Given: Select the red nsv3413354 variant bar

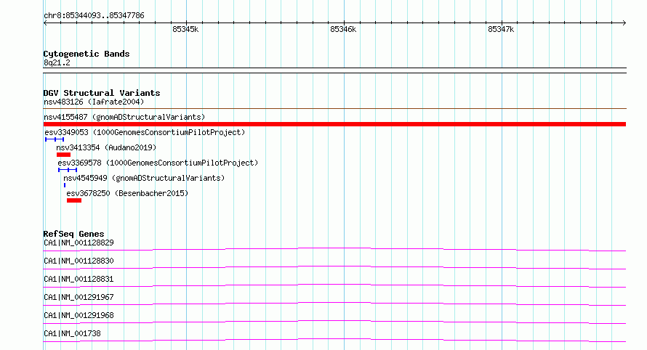Looking at the screenshot, I should (x=63, y=155).
